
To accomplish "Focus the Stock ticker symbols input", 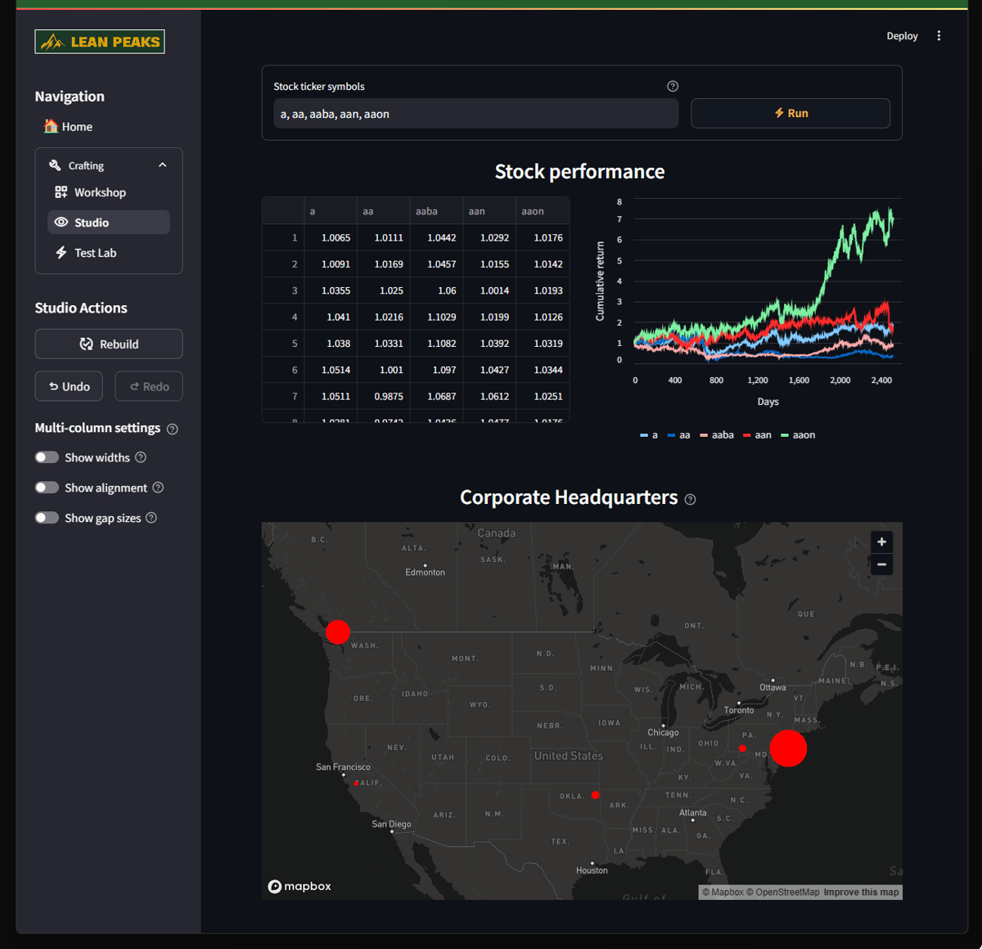I will point(476,114).
